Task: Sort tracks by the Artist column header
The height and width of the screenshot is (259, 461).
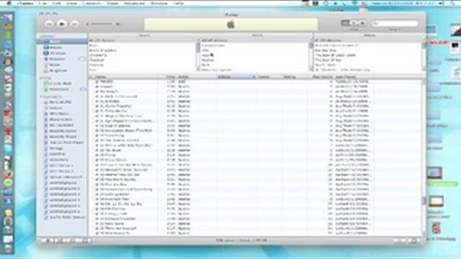Action: (197, 77)
